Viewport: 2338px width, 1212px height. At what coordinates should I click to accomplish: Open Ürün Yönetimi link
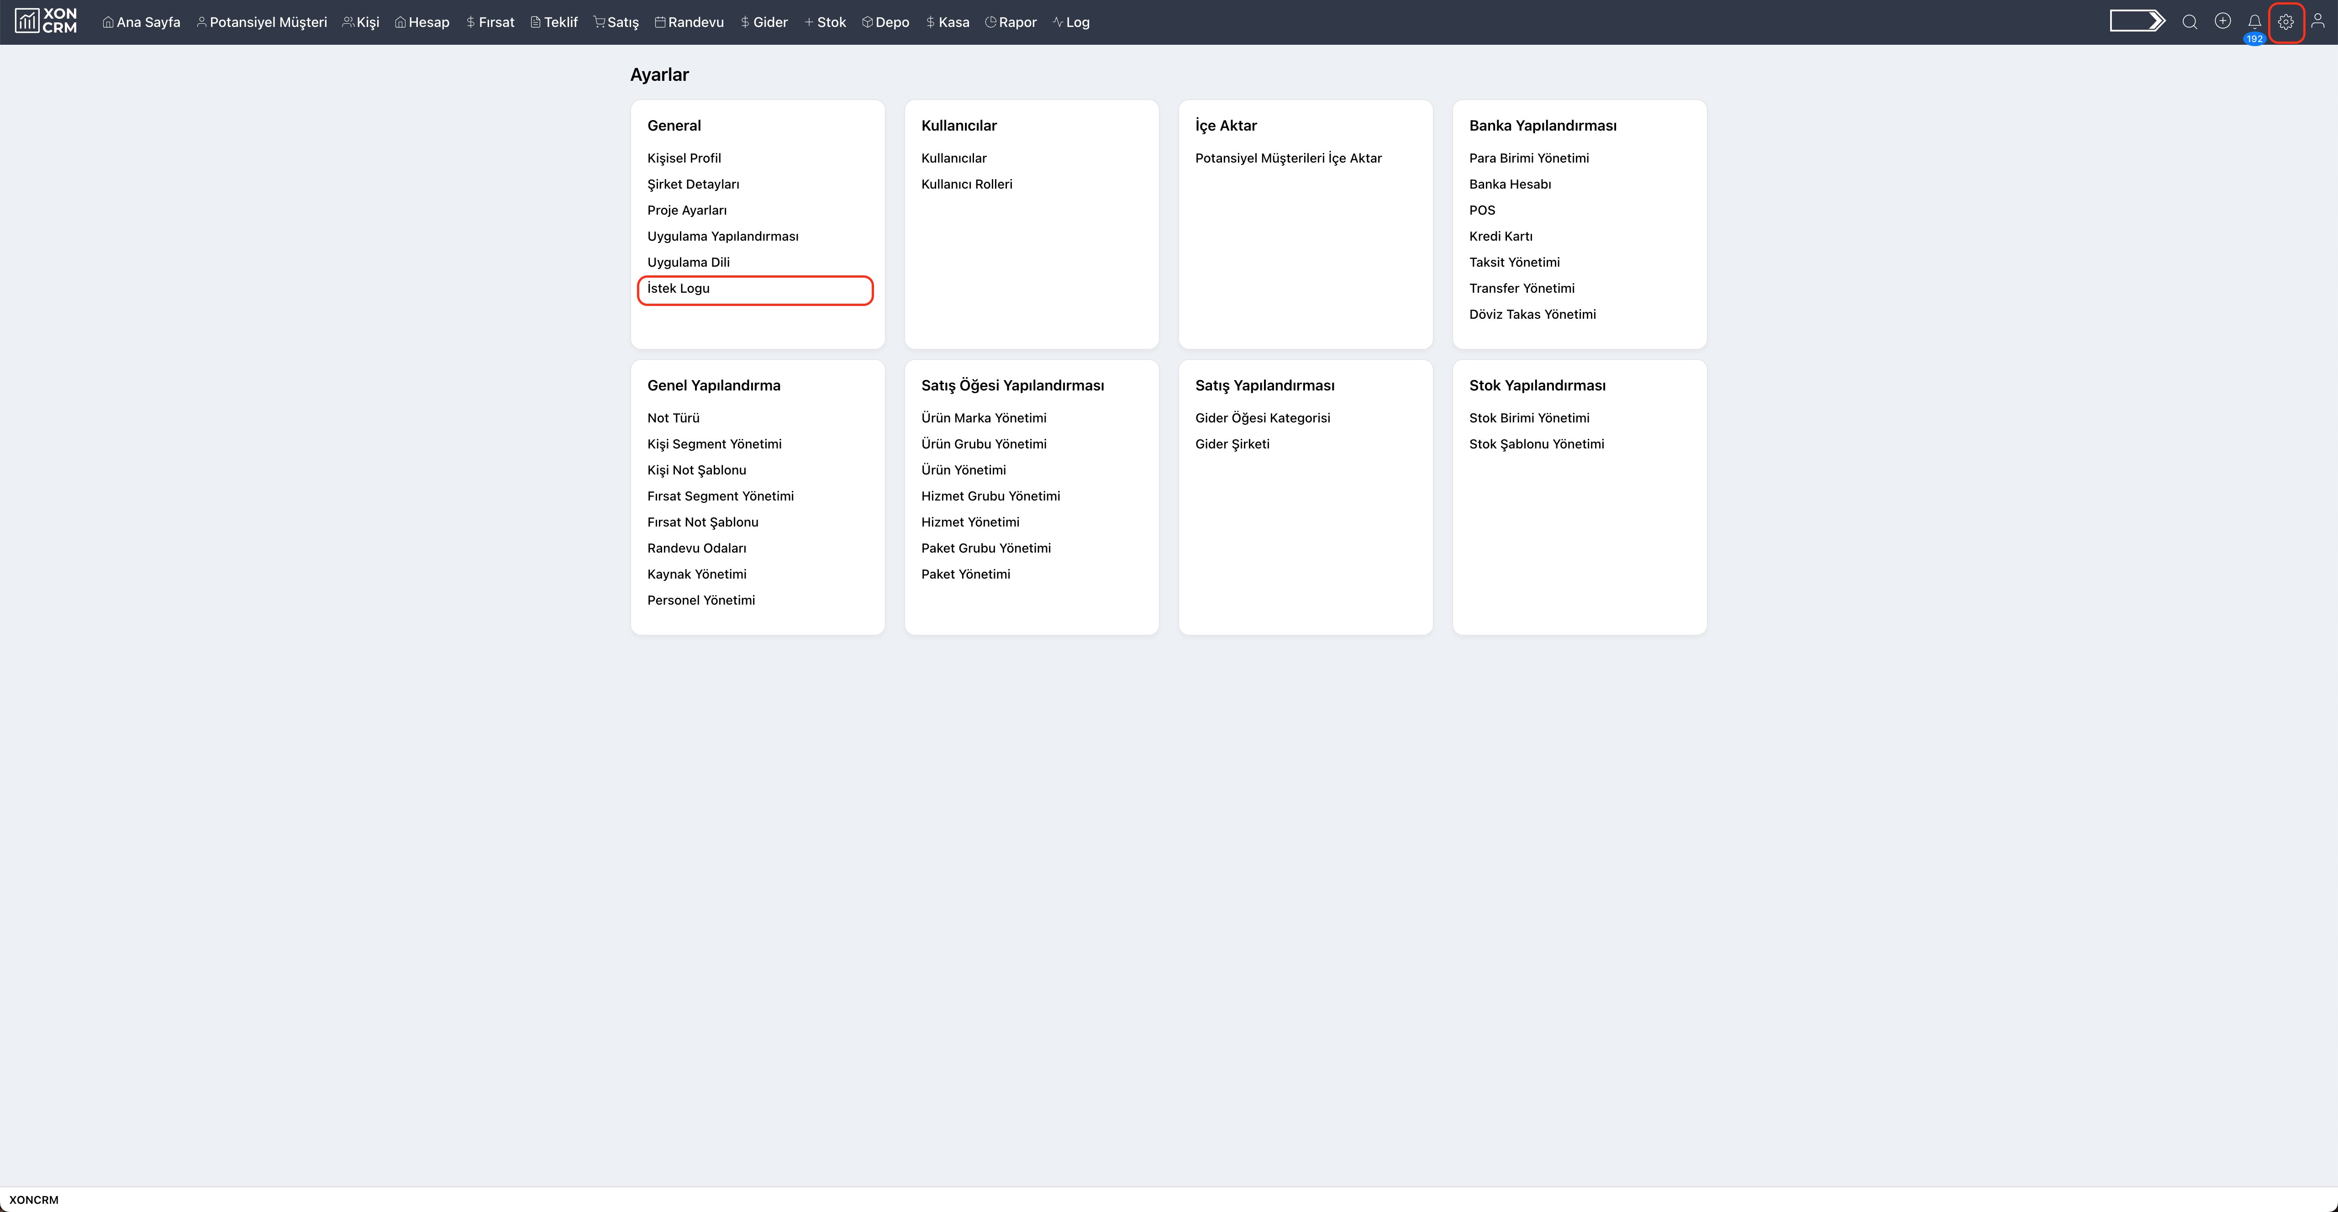pos(963,470)
